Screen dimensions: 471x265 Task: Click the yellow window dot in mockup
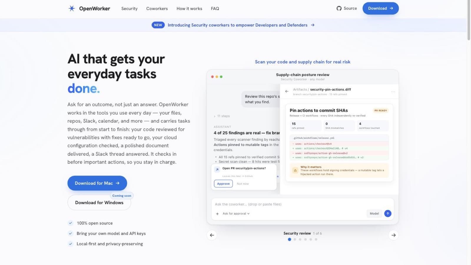click(217, 77)
